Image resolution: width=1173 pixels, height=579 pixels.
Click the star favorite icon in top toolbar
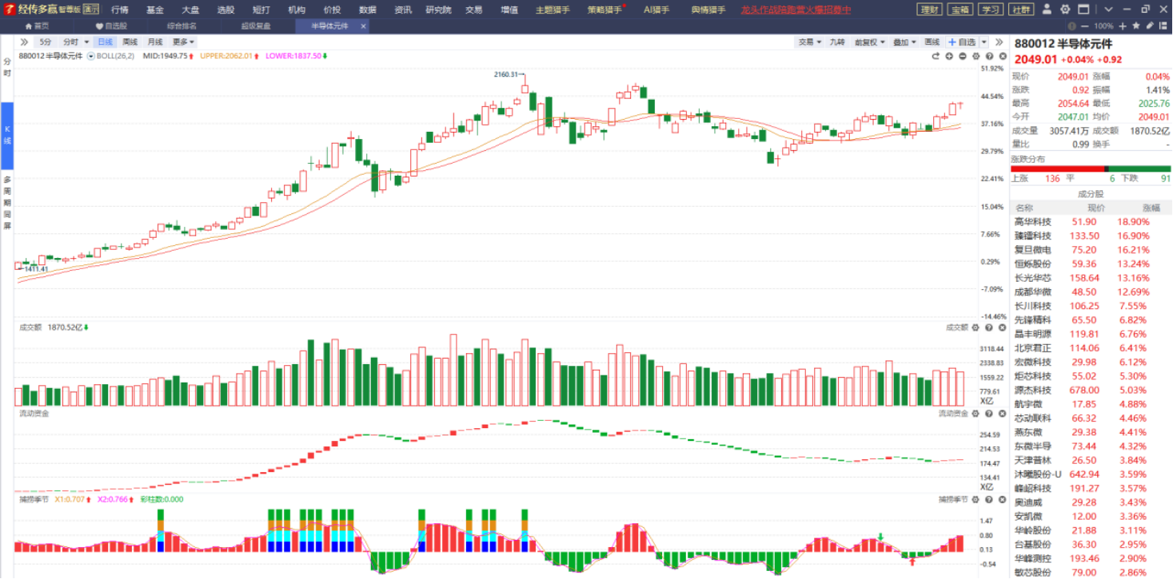[1136, 26]
